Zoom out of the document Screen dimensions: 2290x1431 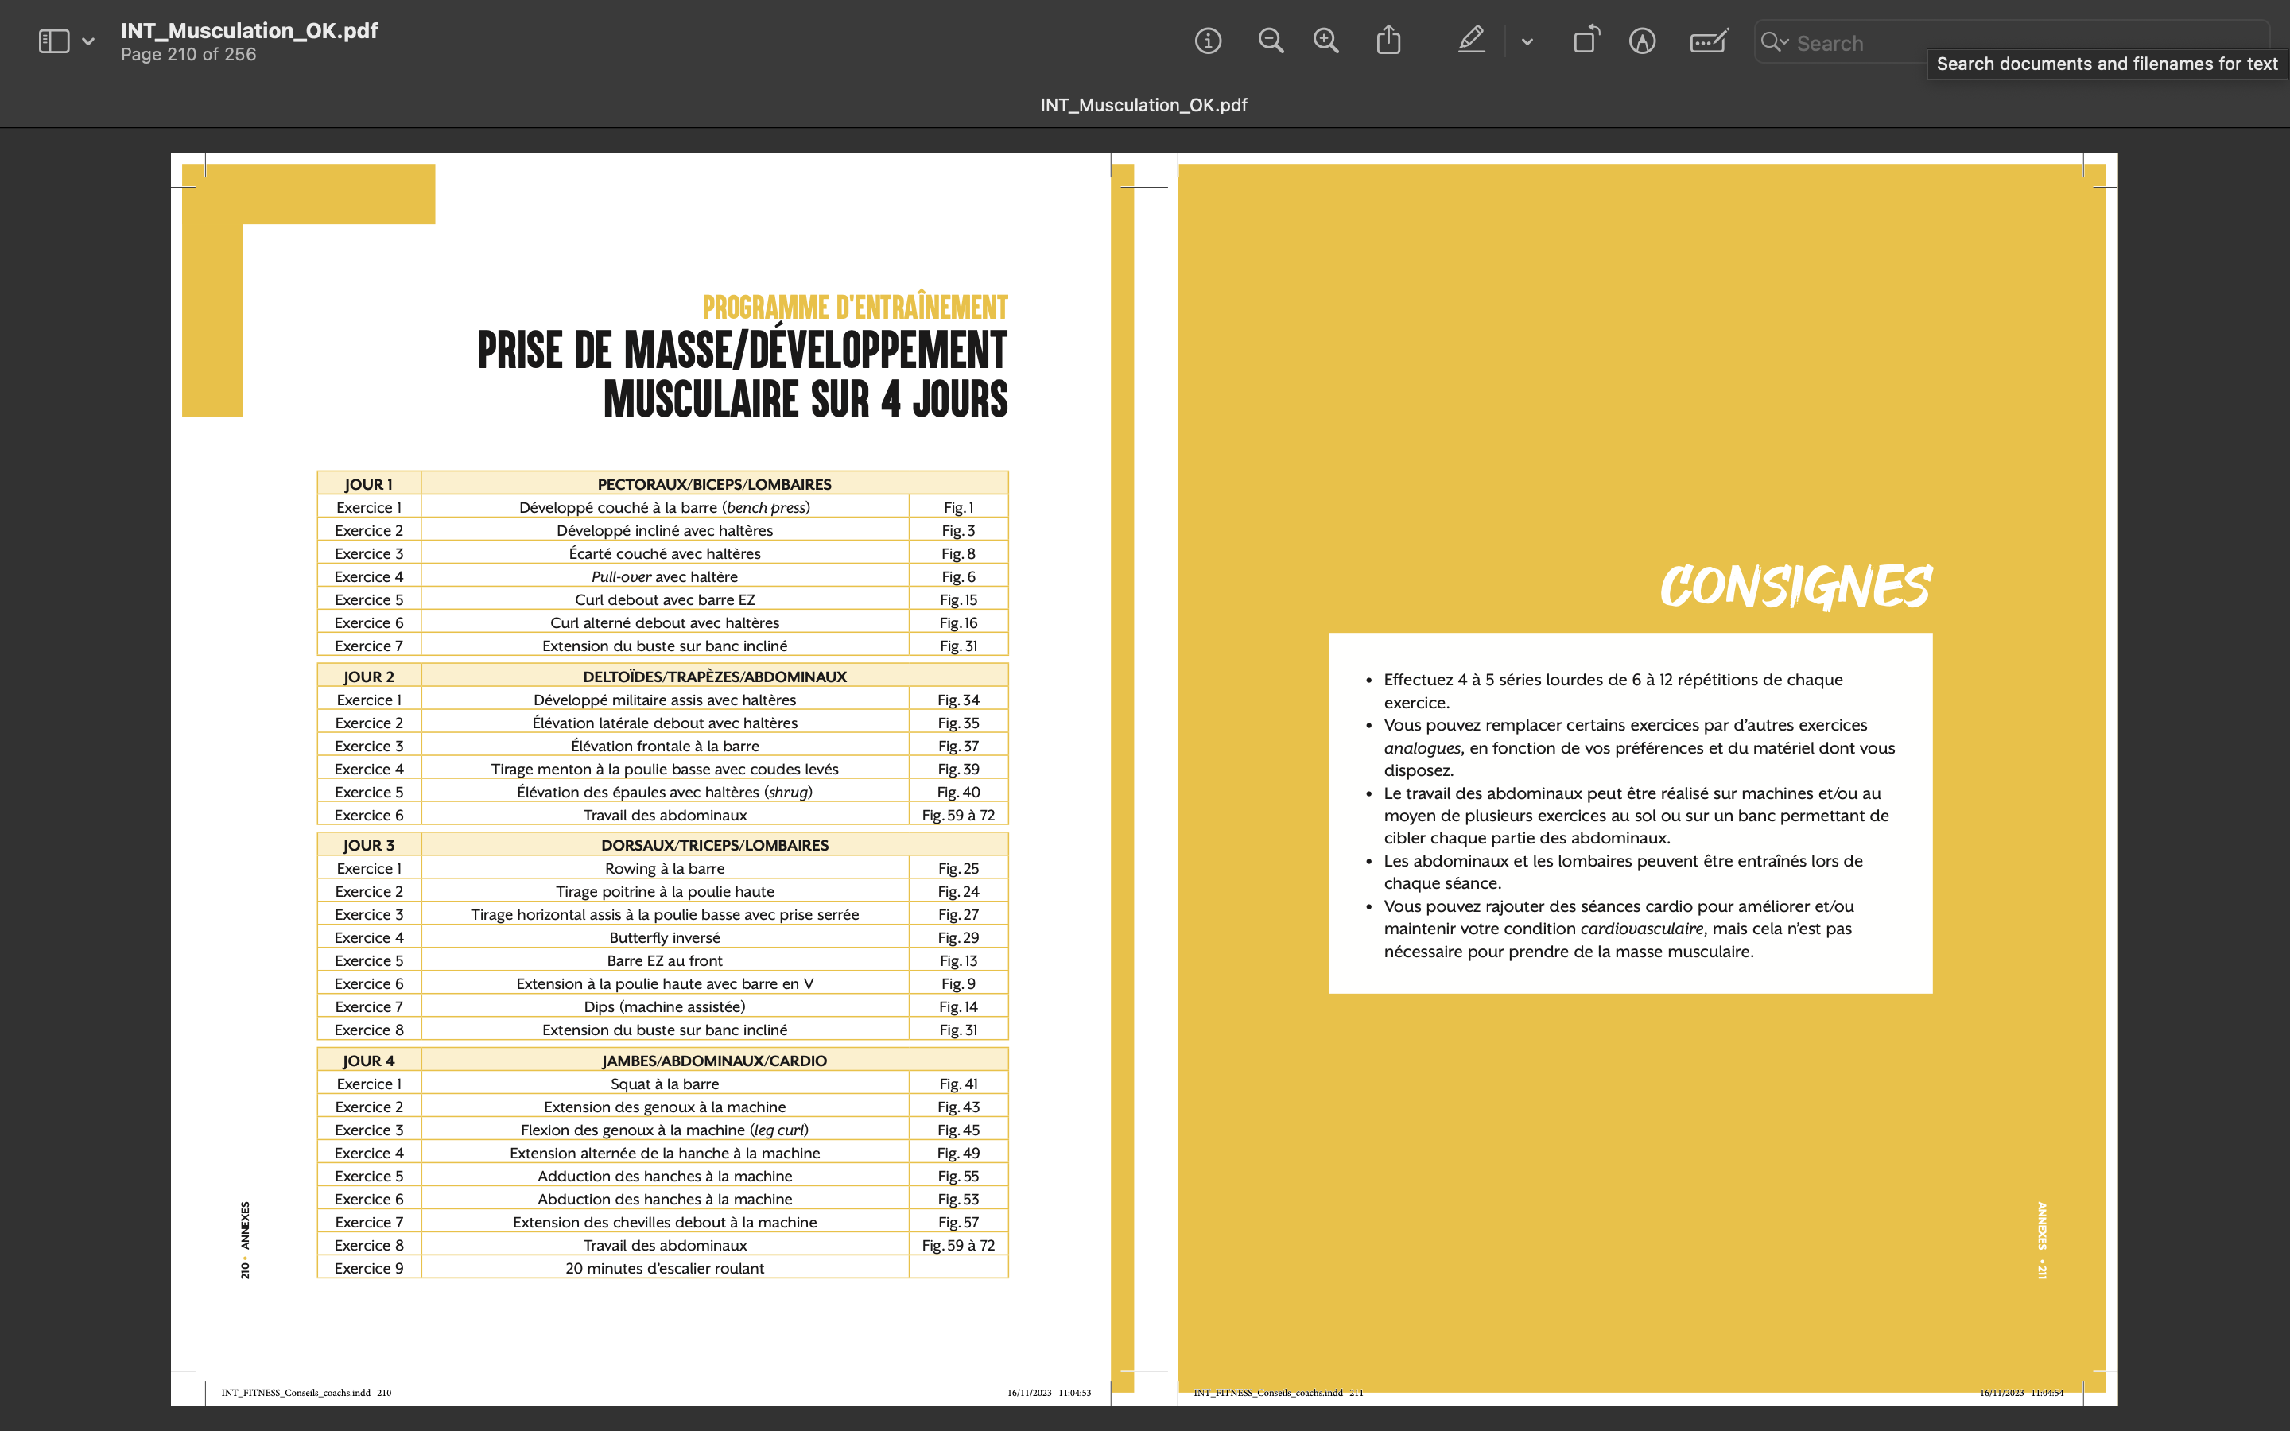click(1270, 41)
